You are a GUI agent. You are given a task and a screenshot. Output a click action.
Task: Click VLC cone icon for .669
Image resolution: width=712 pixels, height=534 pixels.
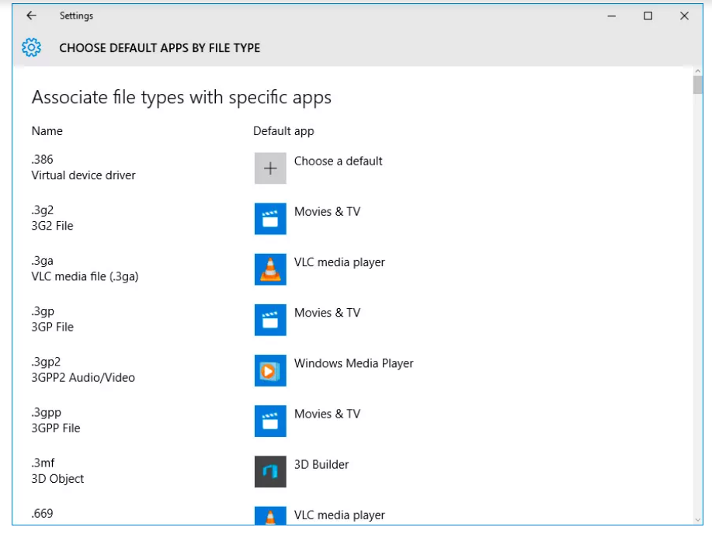point(270,516)
